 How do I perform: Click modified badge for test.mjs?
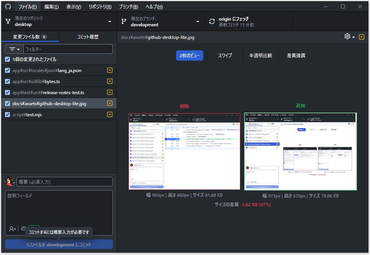[110, 114]
